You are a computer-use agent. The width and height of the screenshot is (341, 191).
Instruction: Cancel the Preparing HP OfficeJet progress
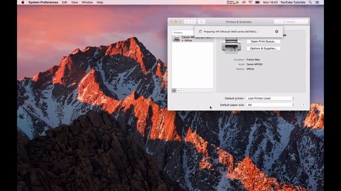coord(277,31)
